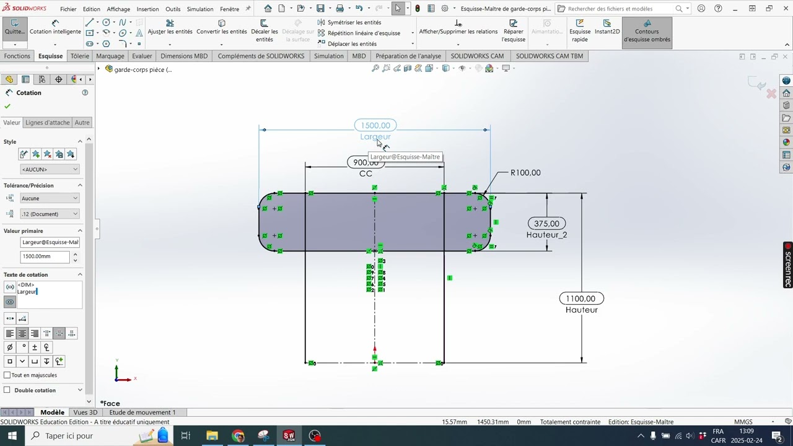Toggle add parentheses button
The height and width of the screenshot is (446, 793).
coord(9,287)
